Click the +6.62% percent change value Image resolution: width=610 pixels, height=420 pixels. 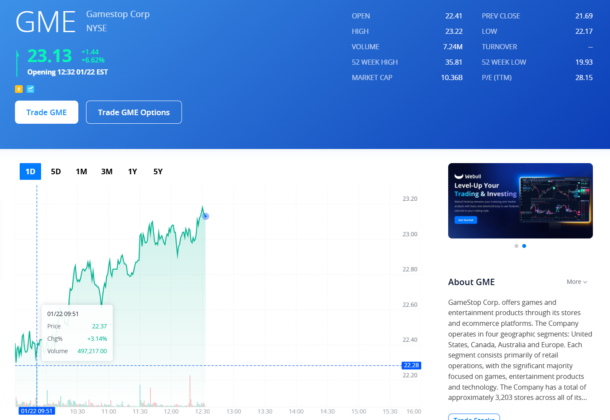93,60
